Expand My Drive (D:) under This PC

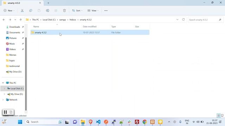click(5, 94)
